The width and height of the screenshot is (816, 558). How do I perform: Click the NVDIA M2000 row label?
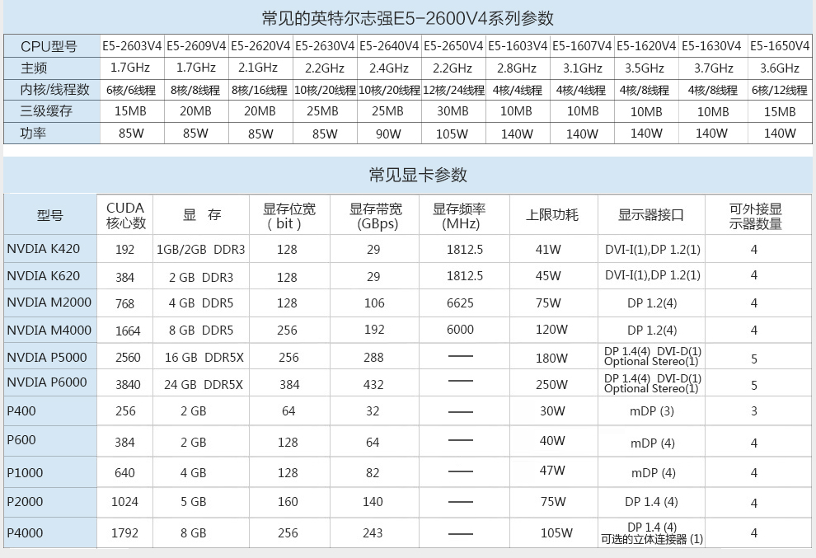(x=49, y=302)
